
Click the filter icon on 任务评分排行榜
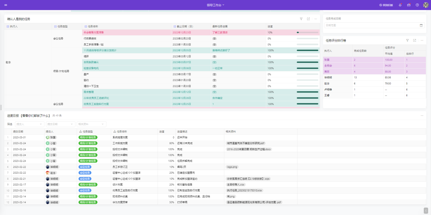pos(407,40)
